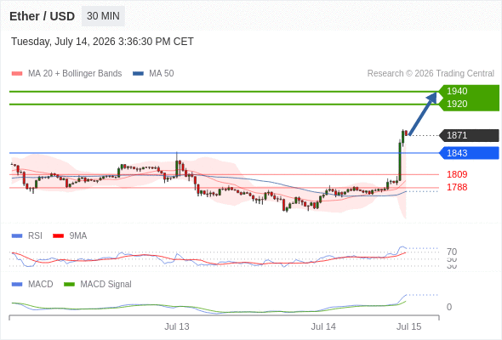The width and height of the screenshot is (502, 340).
Task: Select the 1920 green resistance label
Action: [x=457, y=104]
